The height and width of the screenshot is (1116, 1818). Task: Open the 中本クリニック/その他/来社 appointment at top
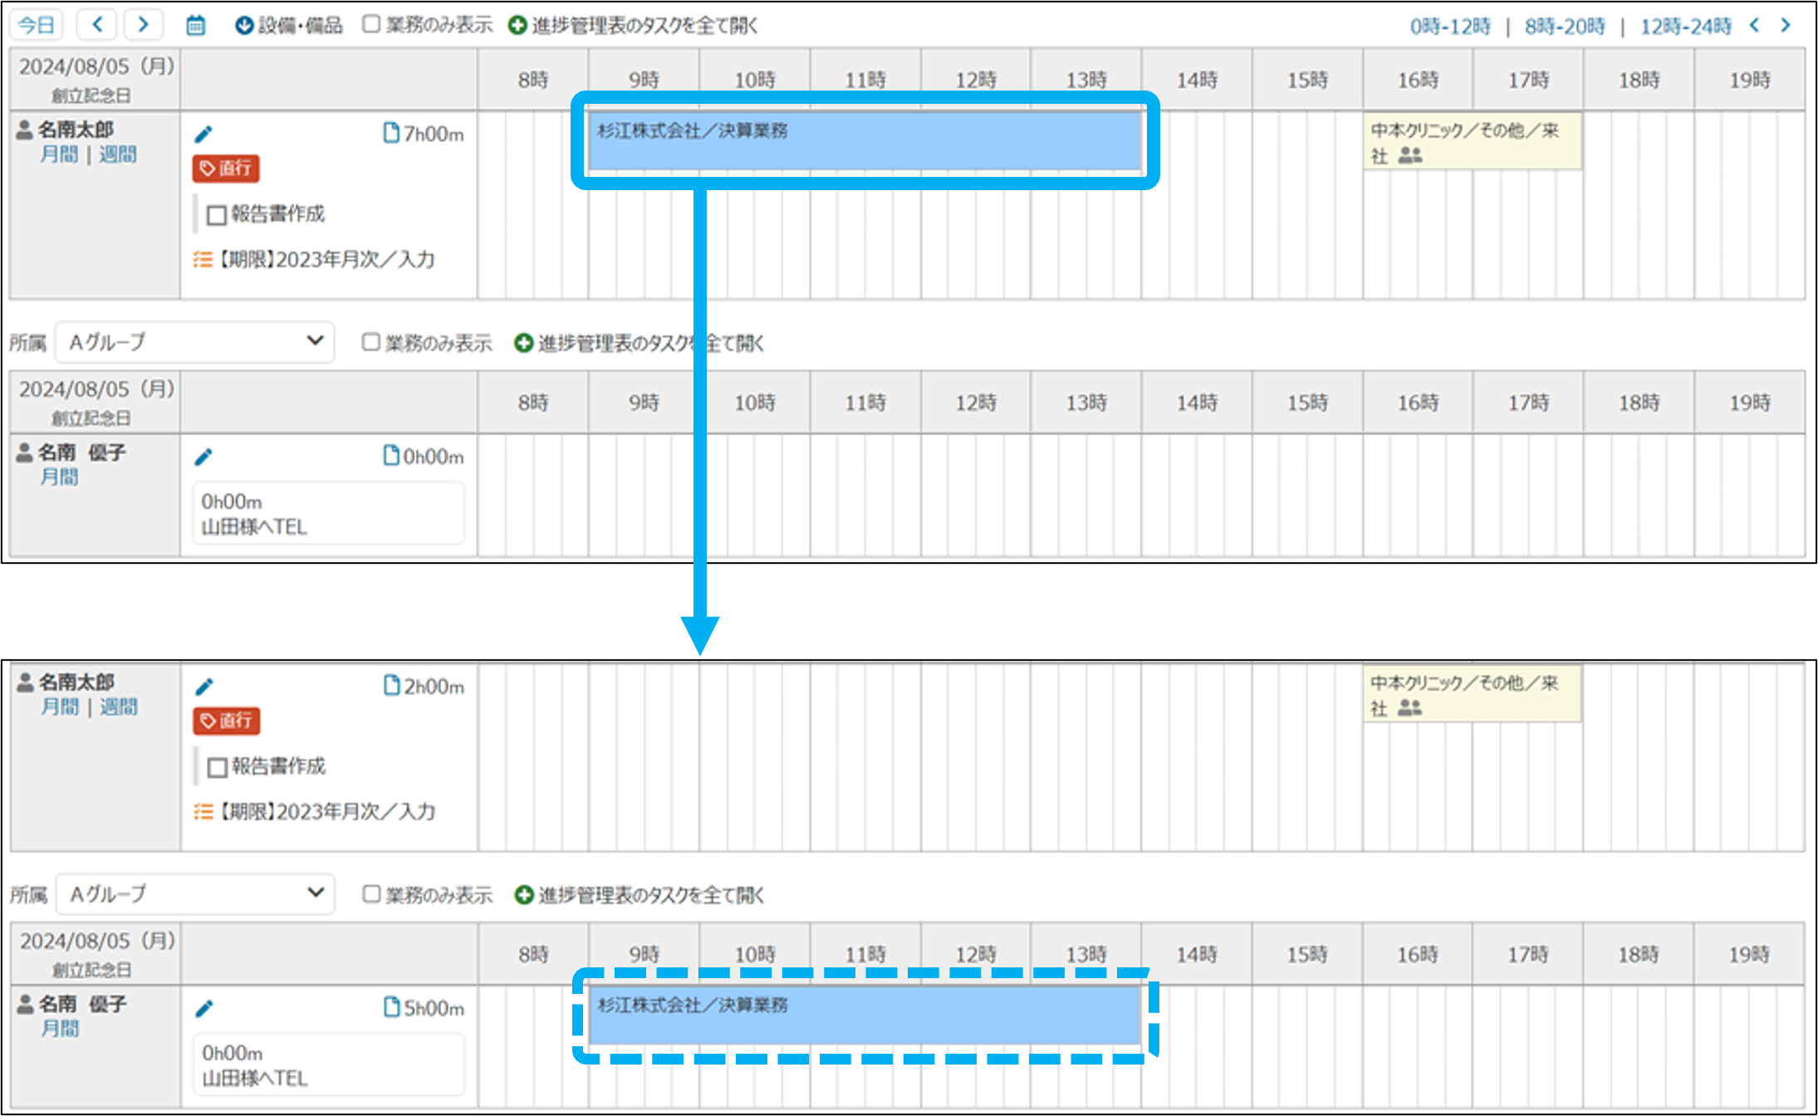click(x=1472, y=141)
